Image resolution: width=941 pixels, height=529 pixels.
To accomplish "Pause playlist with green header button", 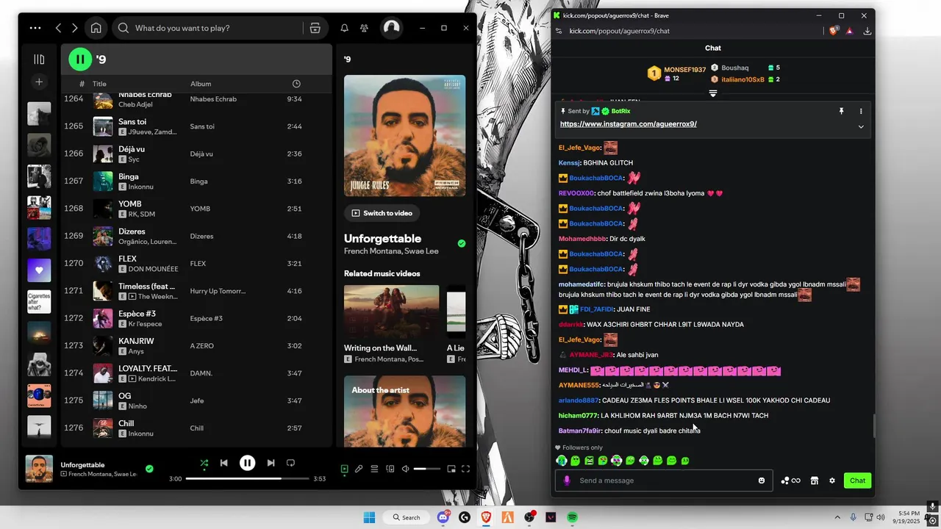I will [80, 59].
